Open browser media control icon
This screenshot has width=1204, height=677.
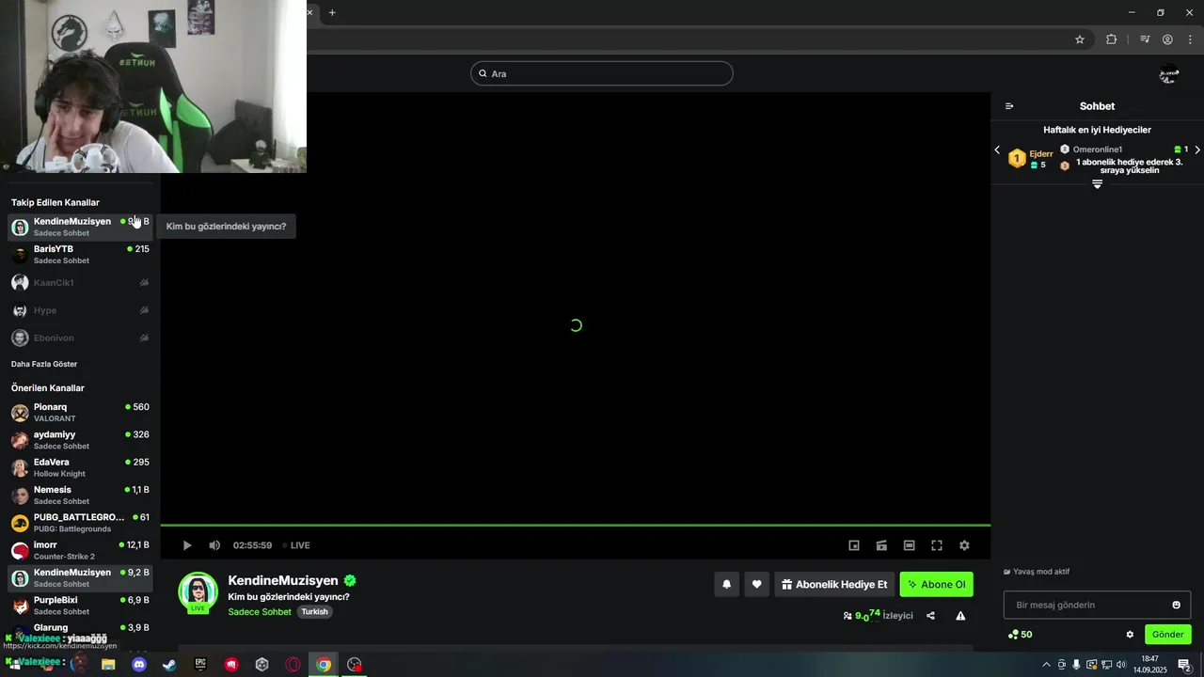pyautogui.click(x=1145, y=39)
